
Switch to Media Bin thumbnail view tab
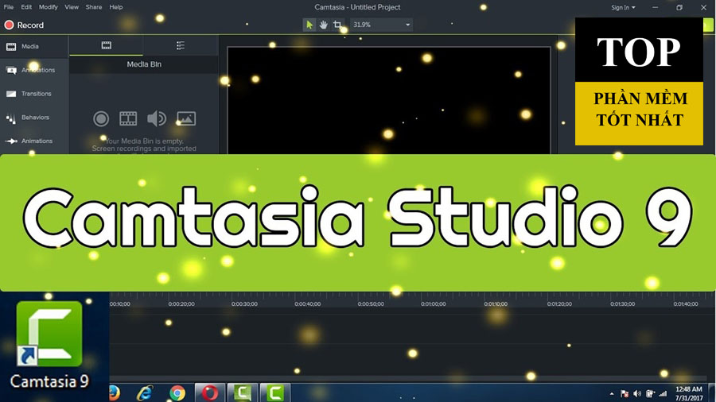[106, 46]
